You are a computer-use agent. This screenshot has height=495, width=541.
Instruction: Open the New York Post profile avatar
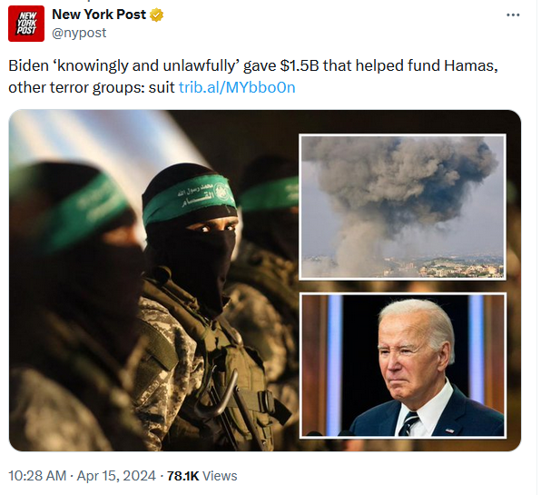(26, 24)
